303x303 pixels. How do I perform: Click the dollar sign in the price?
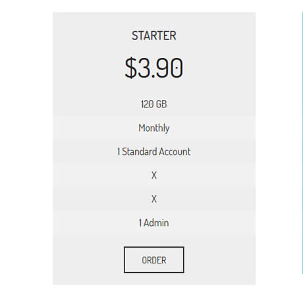pos(130,68)
